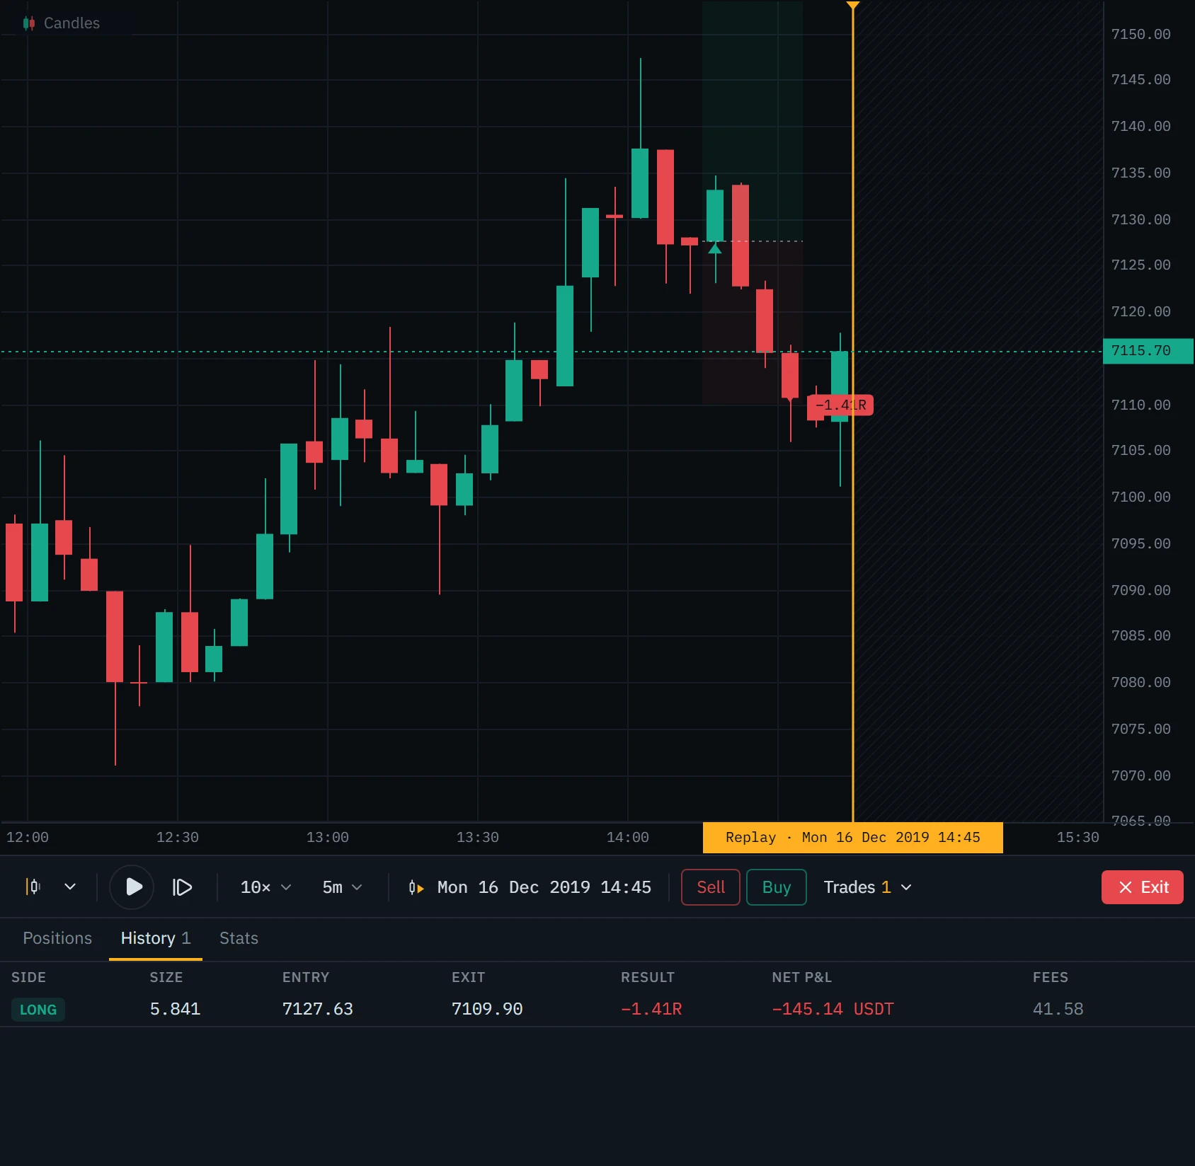Click the size value 5.841
Screen dimensions: 1195x1166
pyautogui.click(x=175, y=1009)
